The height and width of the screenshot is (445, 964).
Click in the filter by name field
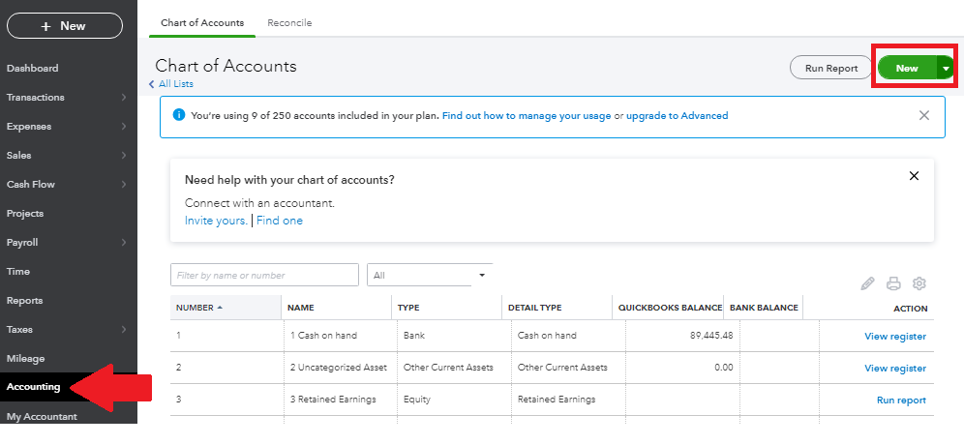pos(264,276)
